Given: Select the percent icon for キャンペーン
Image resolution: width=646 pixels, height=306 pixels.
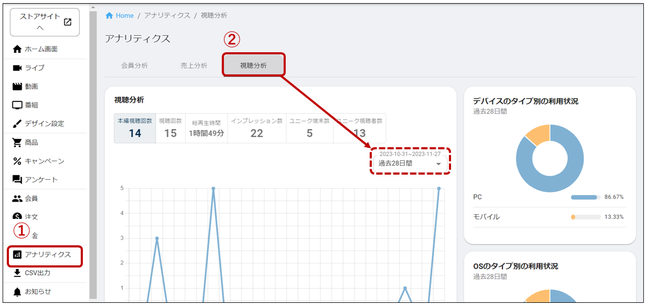Looking at the screenshot, I should tap(17, 161).
